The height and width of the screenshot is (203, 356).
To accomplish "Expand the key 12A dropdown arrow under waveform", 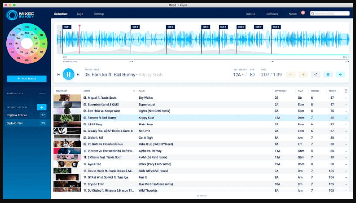I will (348, 57).
